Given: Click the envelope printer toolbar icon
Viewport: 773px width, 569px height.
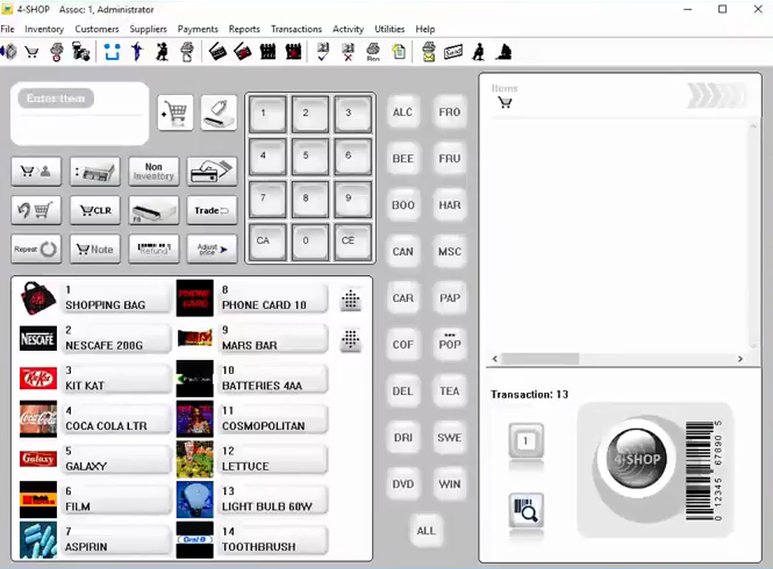Looking at the screenshot, I should (429, 52).
